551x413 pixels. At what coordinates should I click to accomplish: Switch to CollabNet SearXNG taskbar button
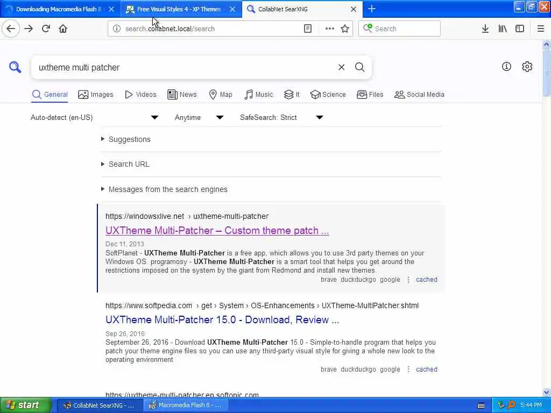(99, 405)
